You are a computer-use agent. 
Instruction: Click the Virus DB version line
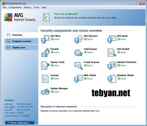tap(17, 110)
